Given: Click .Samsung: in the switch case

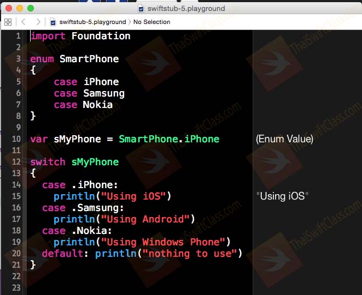Looking at the screenshot, I should coord(98,208).
